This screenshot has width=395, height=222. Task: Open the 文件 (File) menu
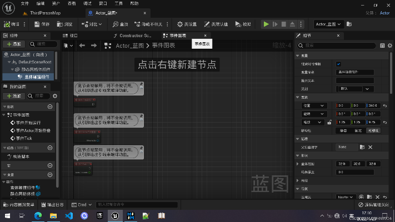pos(24,3)
